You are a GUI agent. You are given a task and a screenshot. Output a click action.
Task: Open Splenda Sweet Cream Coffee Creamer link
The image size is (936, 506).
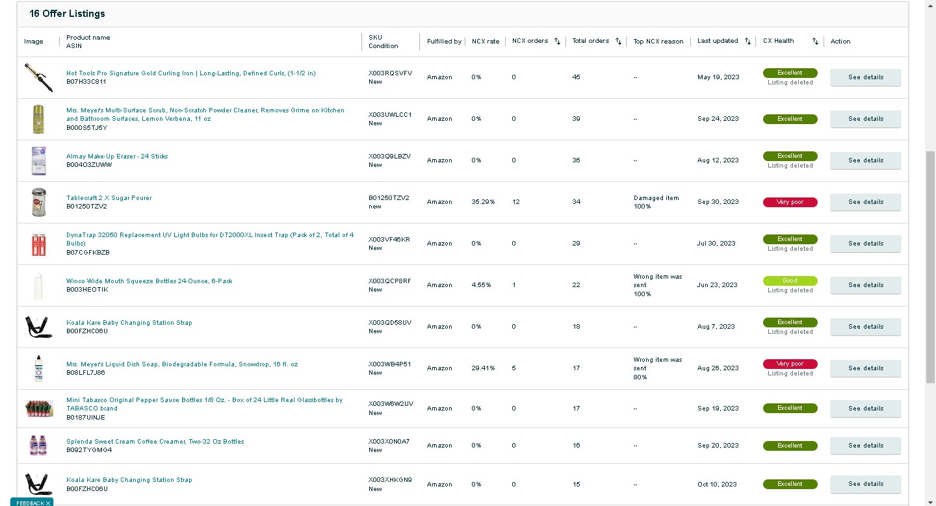(155, 442)
